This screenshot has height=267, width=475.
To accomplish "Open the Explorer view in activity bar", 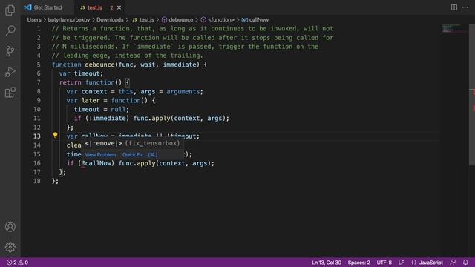I will (x=10, y=10).
